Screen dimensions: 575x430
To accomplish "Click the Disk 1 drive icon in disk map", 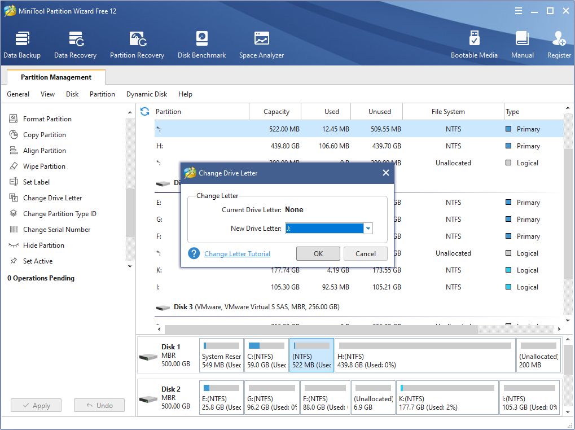I will point(148,357).
